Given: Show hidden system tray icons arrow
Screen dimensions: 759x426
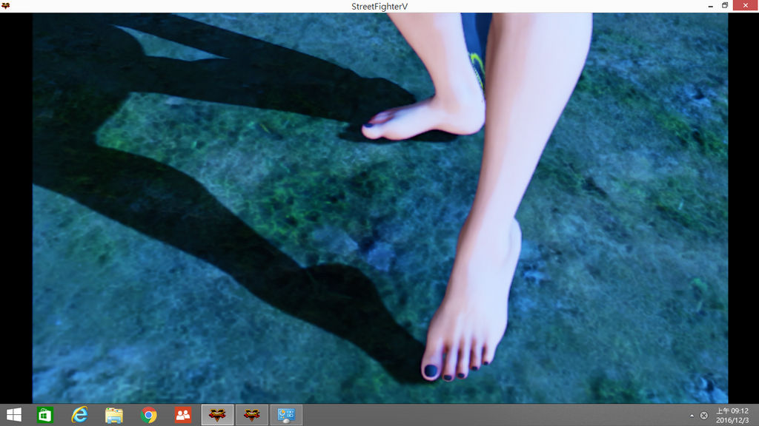Looking at the screenshot, I should click(x=692, y=416).
